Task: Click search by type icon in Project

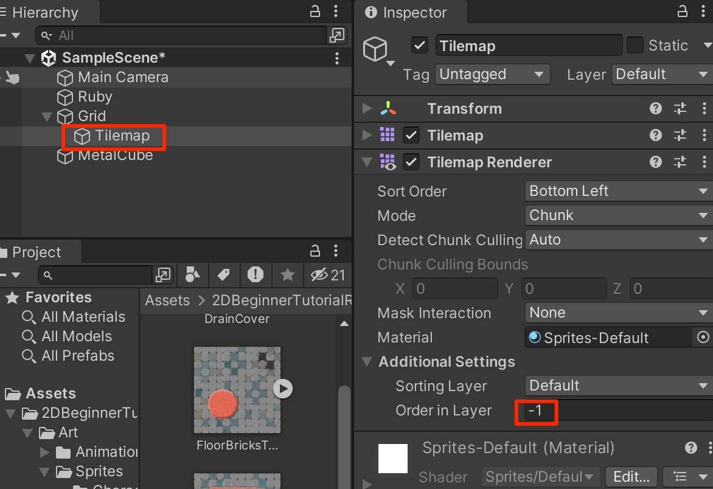Action: click(x=192, y=275)
